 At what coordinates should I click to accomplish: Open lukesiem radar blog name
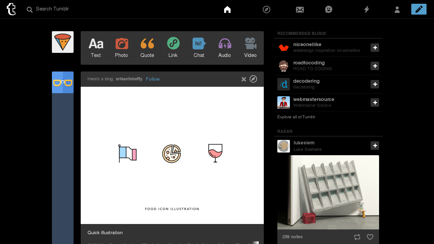point(304,143)
